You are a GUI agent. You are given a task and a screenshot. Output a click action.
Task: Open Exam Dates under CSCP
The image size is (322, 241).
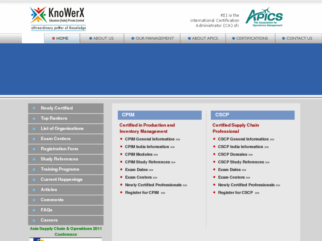point(232,170)
